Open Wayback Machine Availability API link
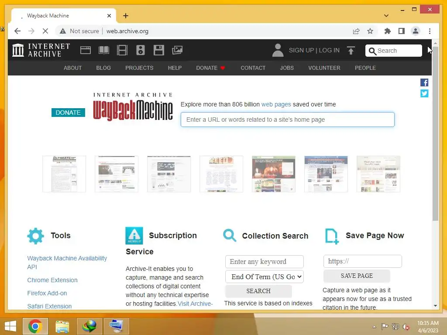The image size is (447, 335). point(67,263)
